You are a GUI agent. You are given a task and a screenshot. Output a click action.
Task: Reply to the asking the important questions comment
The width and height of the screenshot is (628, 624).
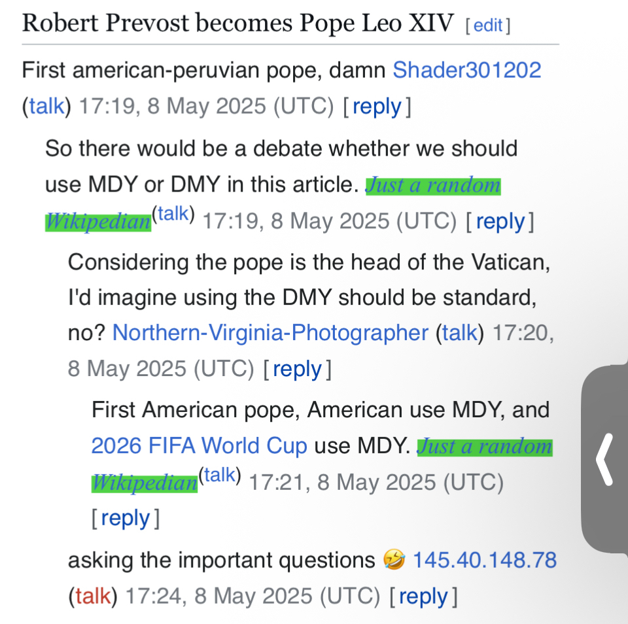click(x=423, y=596)
